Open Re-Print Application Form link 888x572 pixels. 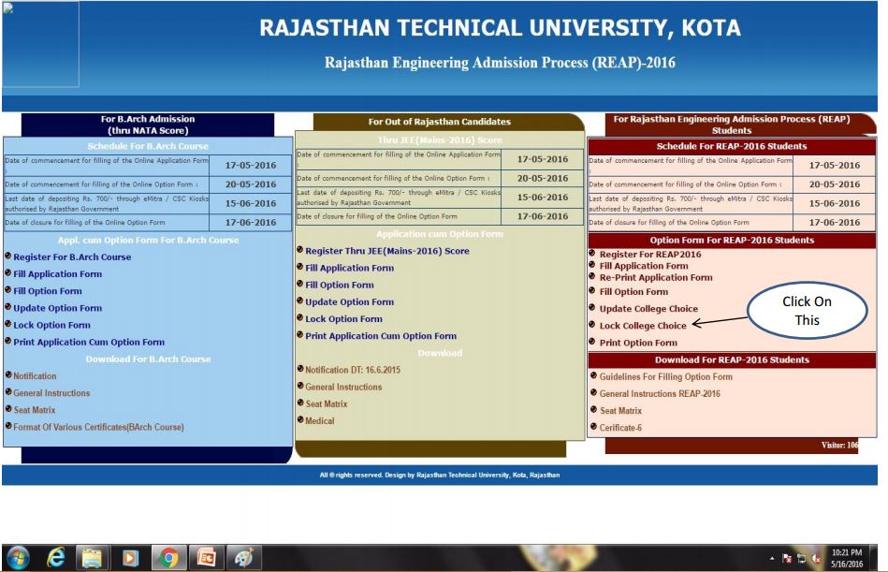coord(655,277)
